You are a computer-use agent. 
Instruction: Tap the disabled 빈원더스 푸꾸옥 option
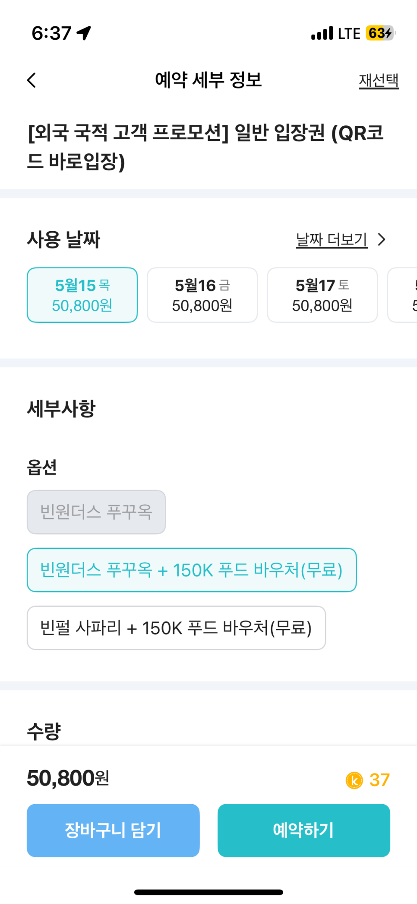(x=96, y=512)
